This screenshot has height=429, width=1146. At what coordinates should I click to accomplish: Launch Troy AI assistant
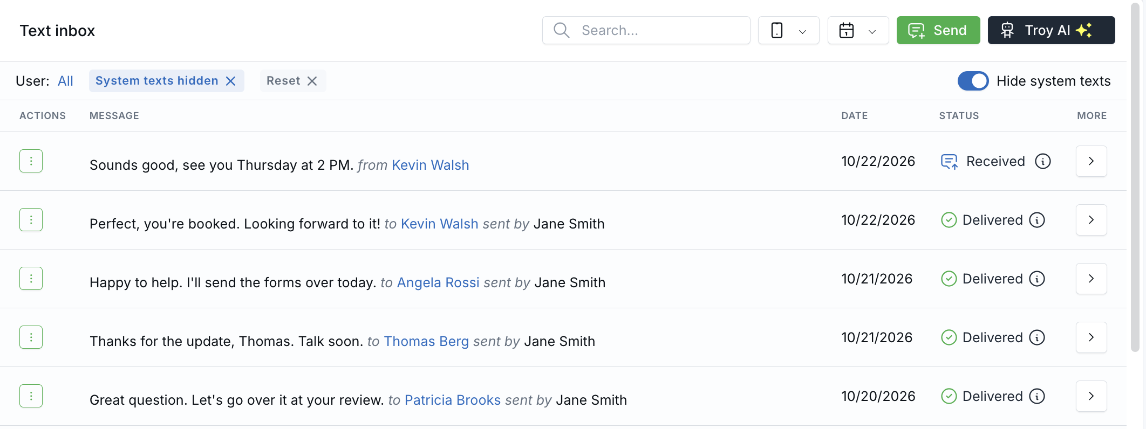click(1051, 30)
